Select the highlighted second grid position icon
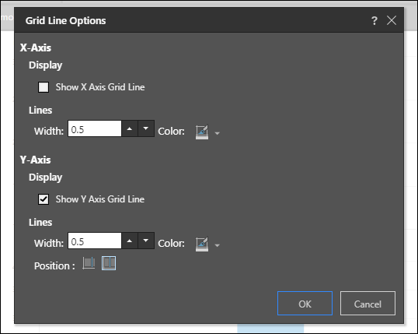 tap(109, 263)
